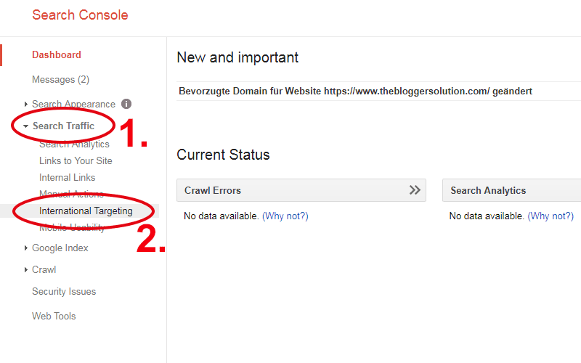Click the Search Analytics status panel header

pos(512,190)
